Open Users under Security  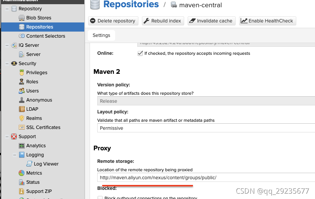pos(32,91)
